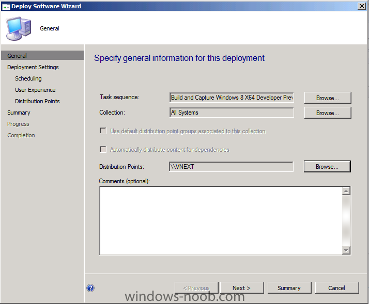Enable Automatically distribute content for dependencies
The width and height of the screenshot is (369, 304).
(x=103, y=149)
